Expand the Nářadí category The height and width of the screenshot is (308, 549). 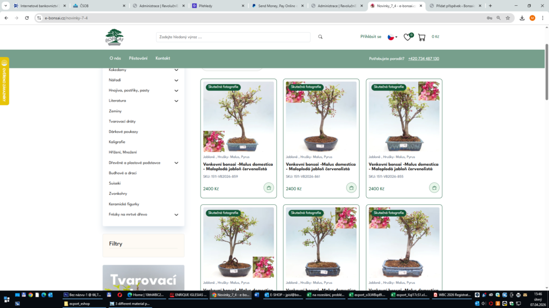[176, 80]
